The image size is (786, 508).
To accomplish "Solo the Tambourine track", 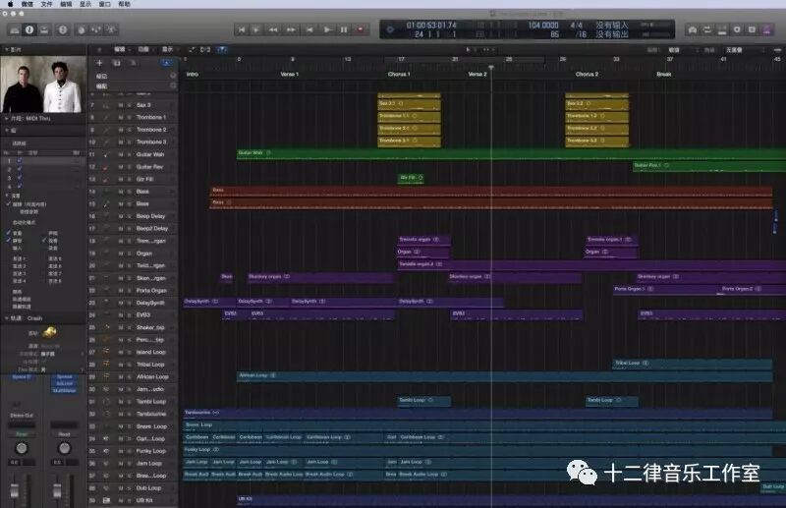I will tap(129, 415).
